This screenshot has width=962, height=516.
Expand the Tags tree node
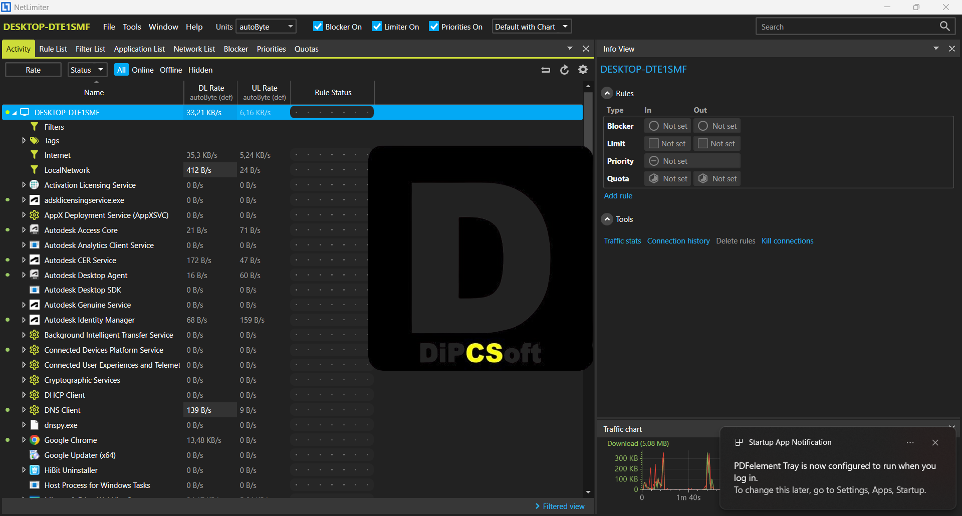(x=24, y=141)
